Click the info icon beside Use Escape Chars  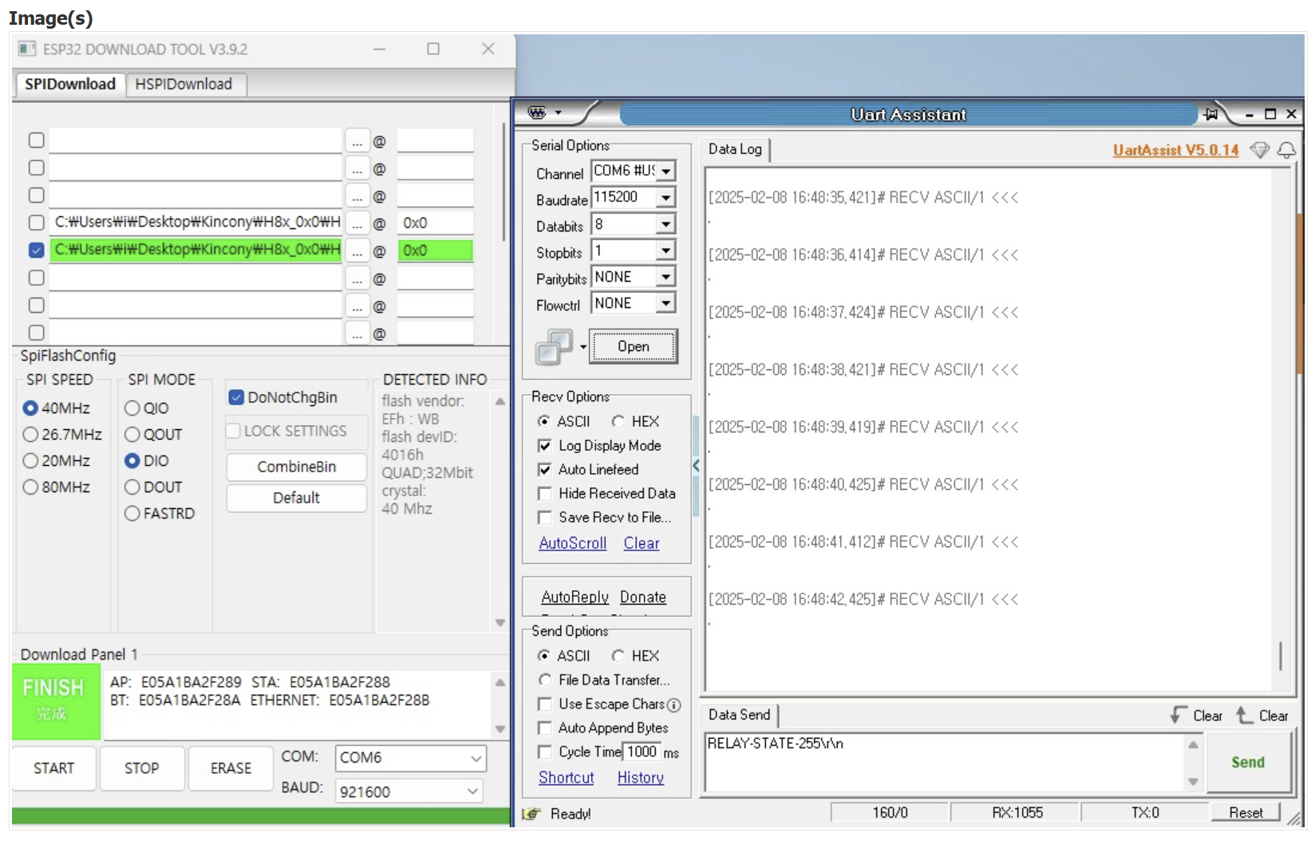[x=674, y=704]
